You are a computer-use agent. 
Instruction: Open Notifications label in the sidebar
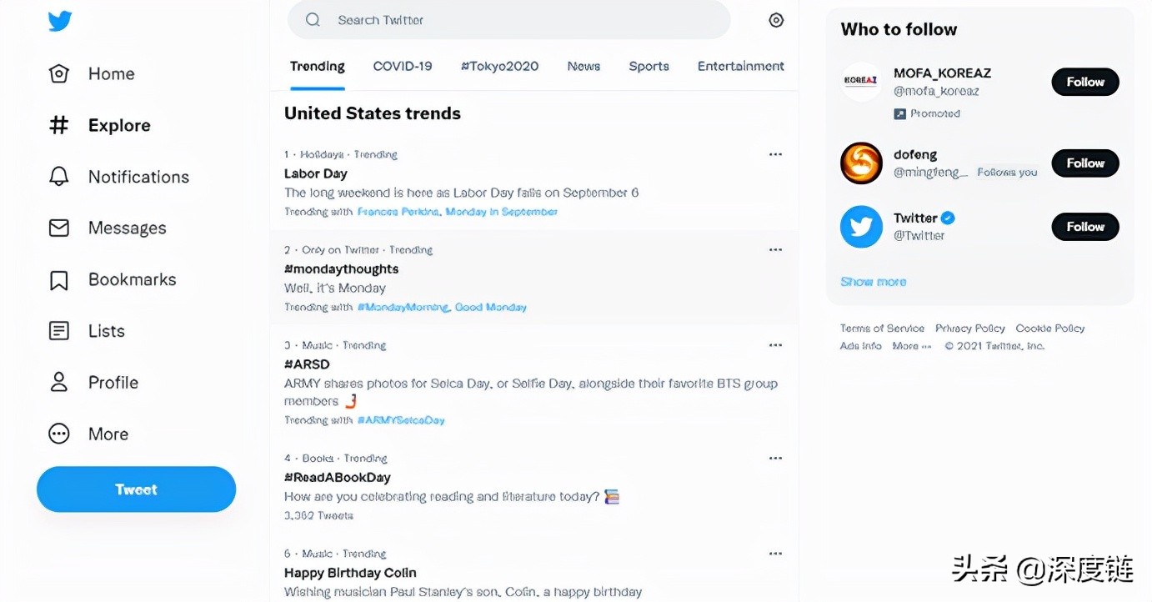point(138,177)
